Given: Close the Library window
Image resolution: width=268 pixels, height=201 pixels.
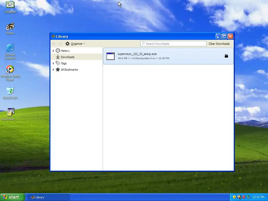Looking at the screenshot, I should point(230,36).
